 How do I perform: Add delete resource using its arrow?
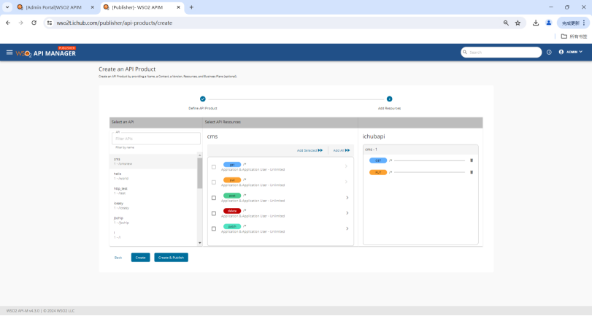(x=347, y=213)
